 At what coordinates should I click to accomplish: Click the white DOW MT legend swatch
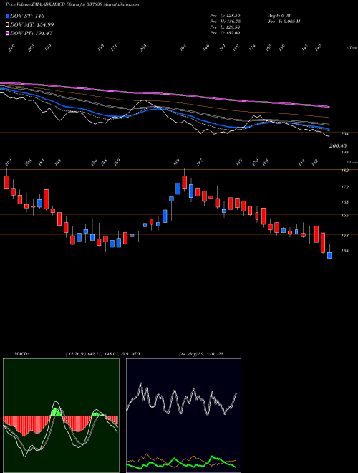point(7,24)
